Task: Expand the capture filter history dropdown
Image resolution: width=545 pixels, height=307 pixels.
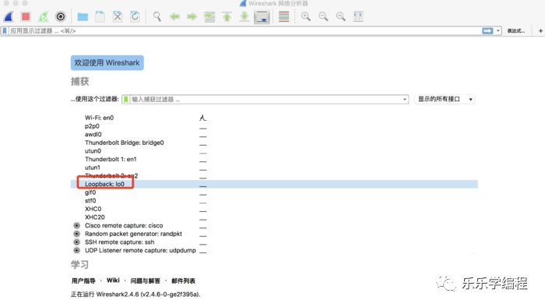Action: [x=405, y=100]
